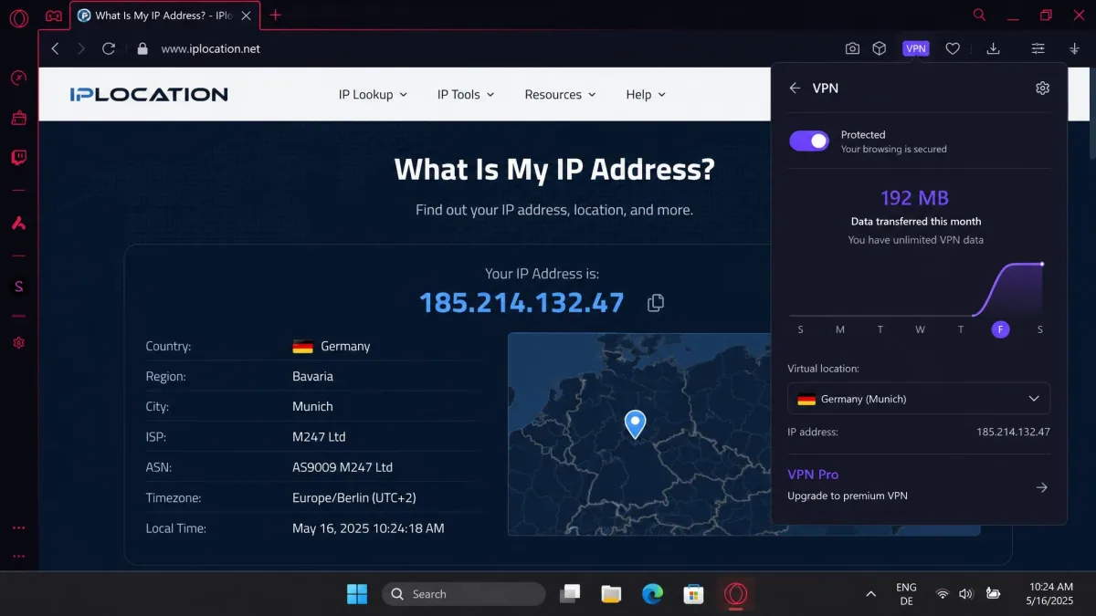Image resolution: width=1096 pixels, height=616 pixels.
Task: Open browser settings gear in sidebar
Action: [18, 343]
